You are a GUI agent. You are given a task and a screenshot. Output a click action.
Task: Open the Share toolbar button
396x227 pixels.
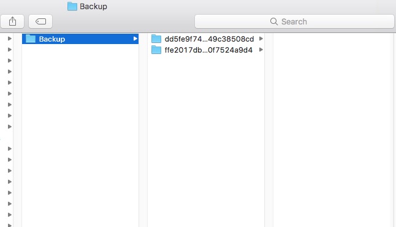tap(12, 21)
